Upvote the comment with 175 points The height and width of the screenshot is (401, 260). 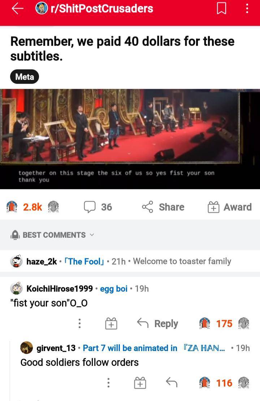[205, 324]
